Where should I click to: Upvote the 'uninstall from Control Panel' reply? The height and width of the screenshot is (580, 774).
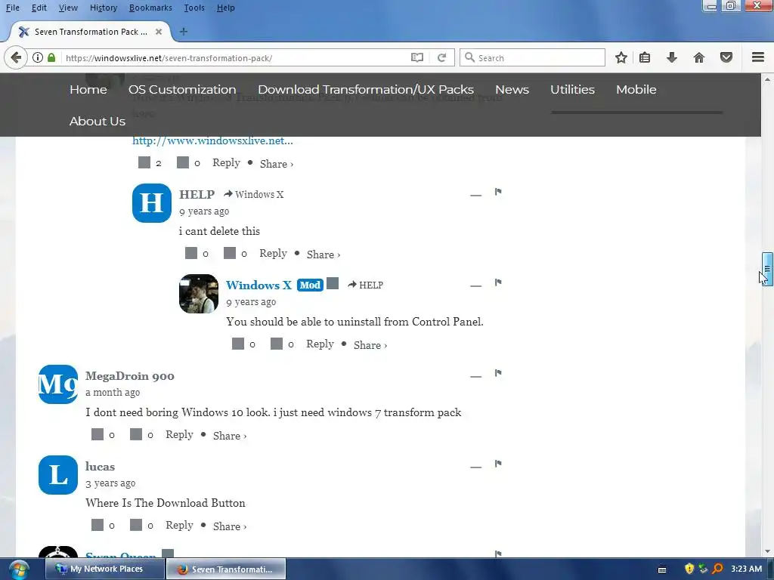pyautogui.click(x=238, y=344)
